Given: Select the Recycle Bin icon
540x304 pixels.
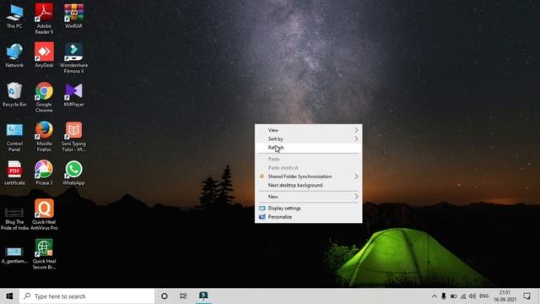Looking at the screenshot, I should point(14,95).
